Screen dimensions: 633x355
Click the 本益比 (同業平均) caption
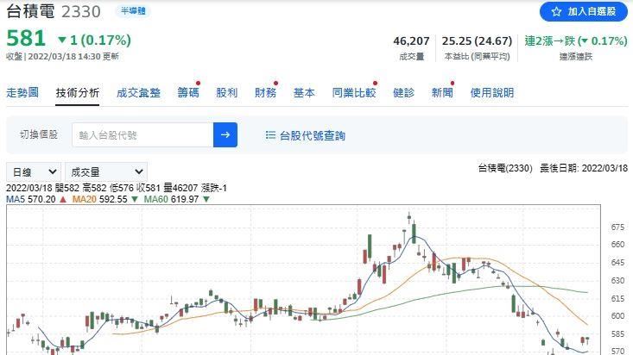tap(477, 56)
